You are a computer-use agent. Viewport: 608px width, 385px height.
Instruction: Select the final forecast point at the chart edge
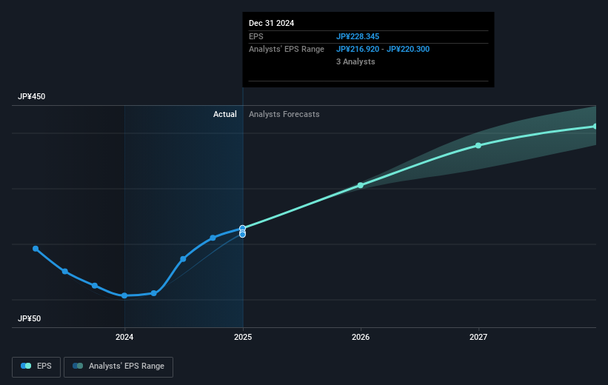pyautogui.click(x=595, y=127)
